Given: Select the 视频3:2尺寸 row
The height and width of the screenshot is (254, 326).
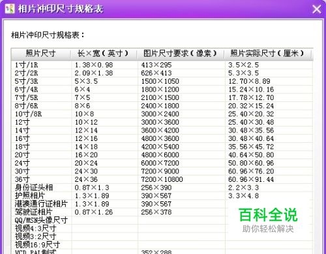Looking at the screenshot, I should pyautogui.click(x=162, y=236).
